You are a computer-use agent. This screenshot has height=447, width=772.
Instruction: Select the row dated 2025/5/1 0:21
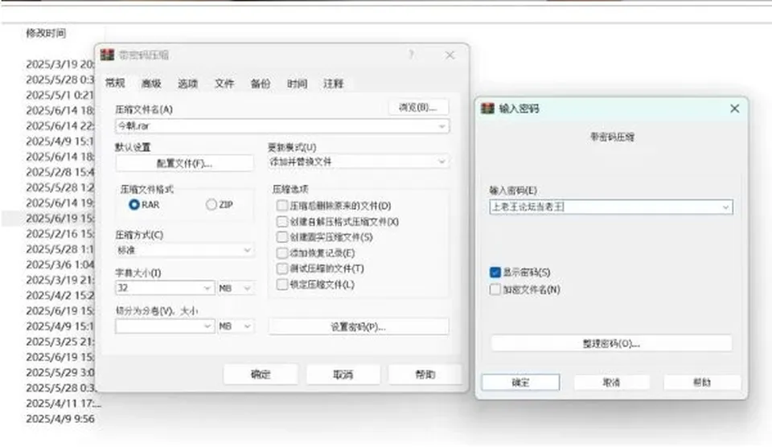[60, 95]
